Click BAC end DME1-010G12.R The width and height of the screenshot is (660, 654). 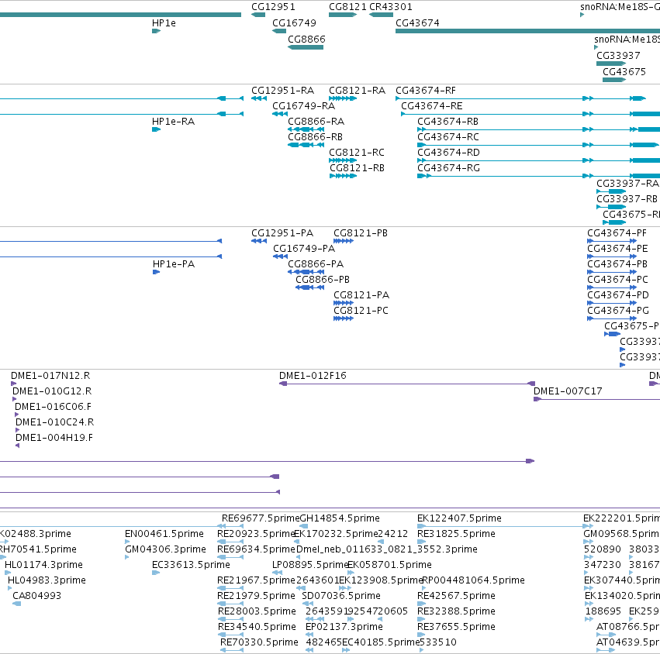14,399
